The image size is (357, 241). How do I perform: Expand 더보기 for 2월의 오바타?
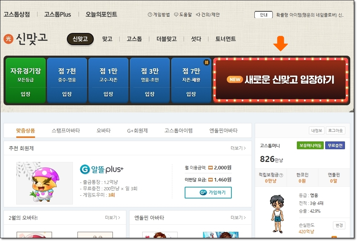113,217
